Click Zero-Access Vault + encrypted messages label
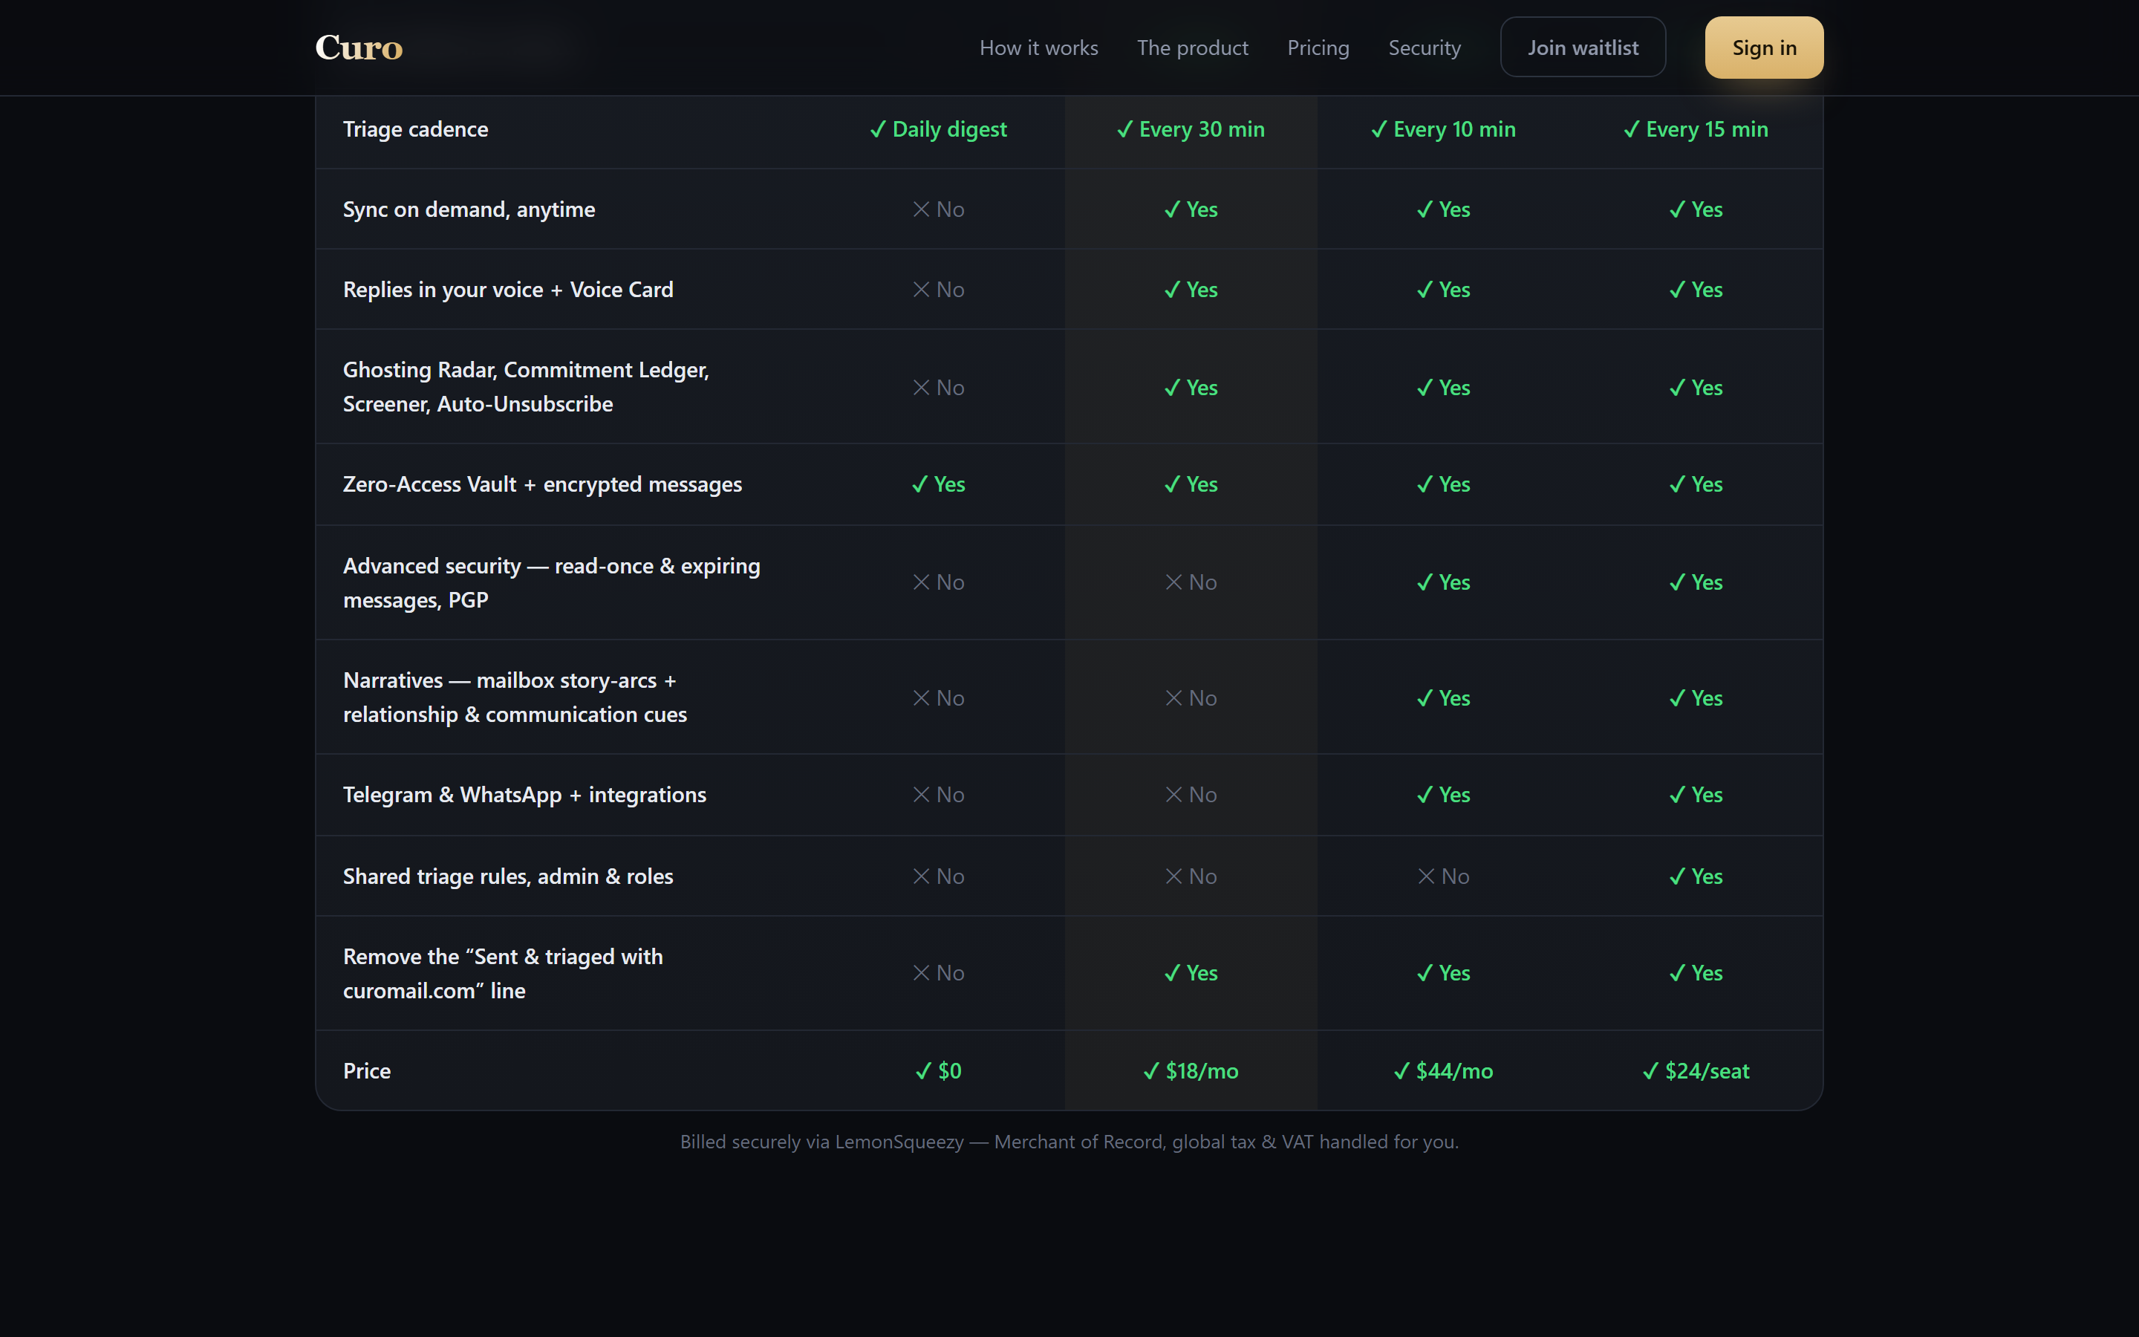Screen dimensions: 2139x1337 tap(543, 484)
